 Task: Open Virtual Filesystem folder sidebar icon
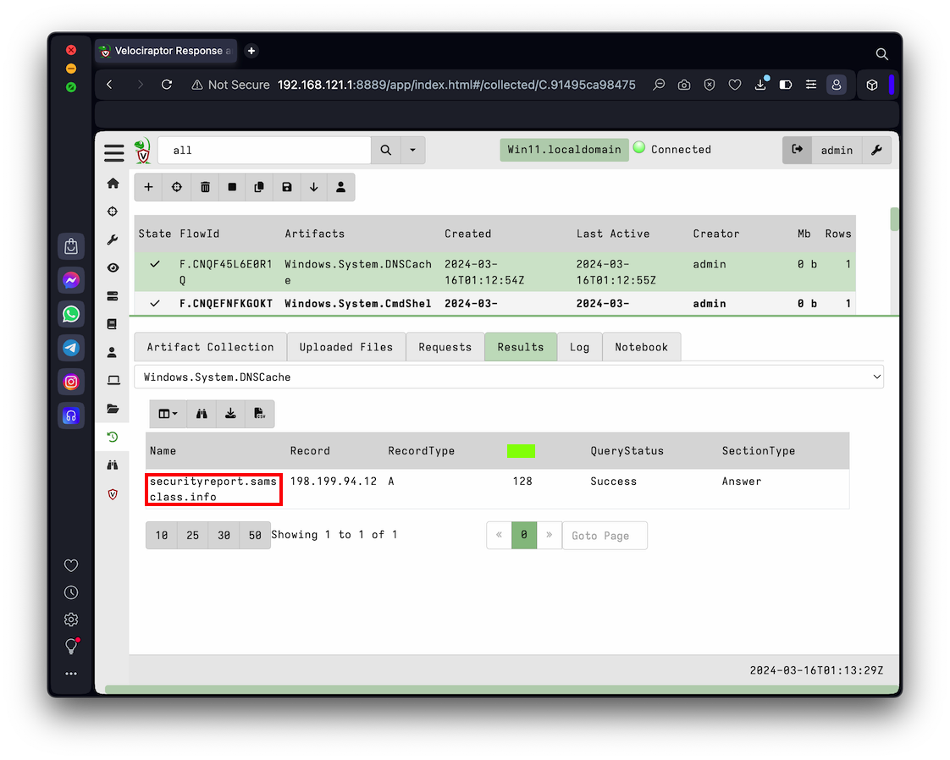click(x=113, y=409)
